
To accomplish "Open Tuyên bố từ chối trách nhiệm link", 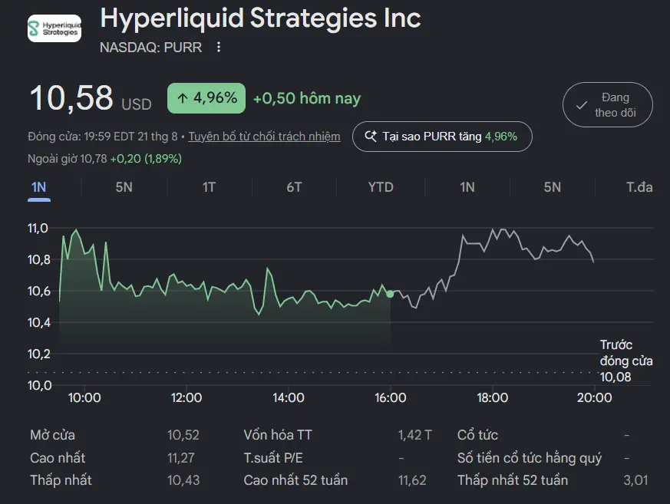I will pyautogui.click(x=265, y=137).
